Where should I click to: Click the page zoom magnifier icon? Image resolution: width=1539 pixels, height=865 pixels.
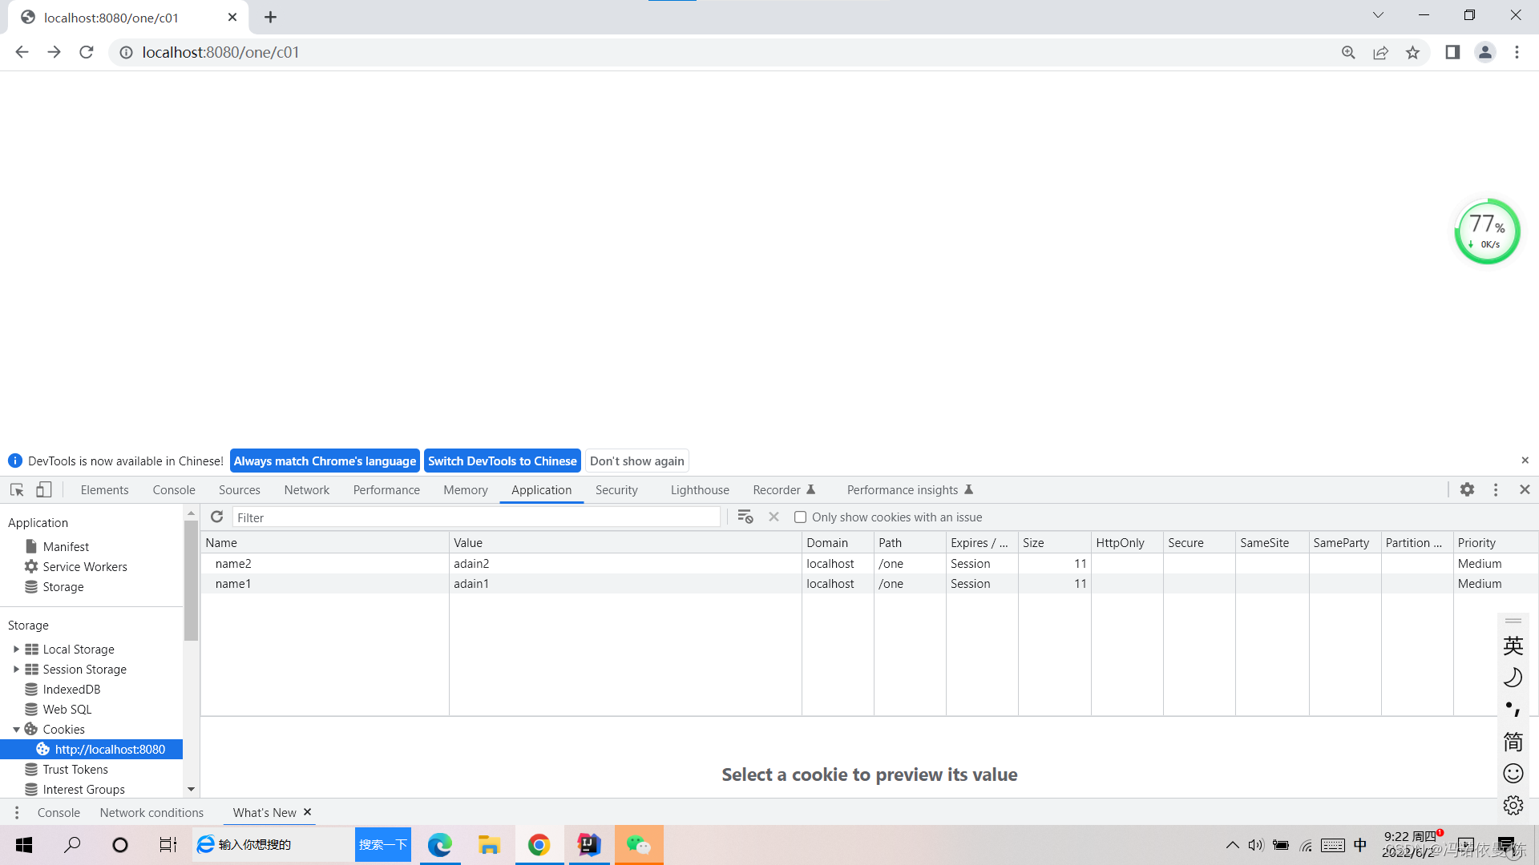coord(1348,53)
